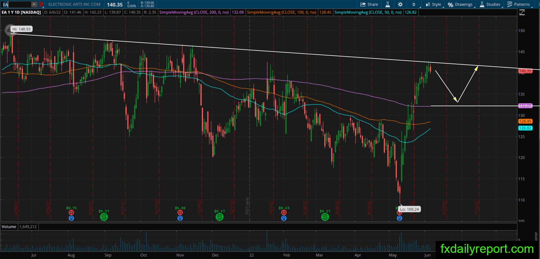This screenshot has width=540, height=259.
Task: Click the November earnings phone icon ($1.02)
Action: pyautogui.click(x=180, y=212)
